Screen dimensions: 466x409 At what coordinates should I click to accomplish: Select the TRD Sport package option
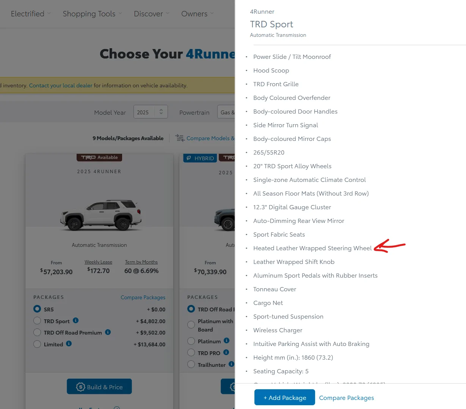click(37, 321)
